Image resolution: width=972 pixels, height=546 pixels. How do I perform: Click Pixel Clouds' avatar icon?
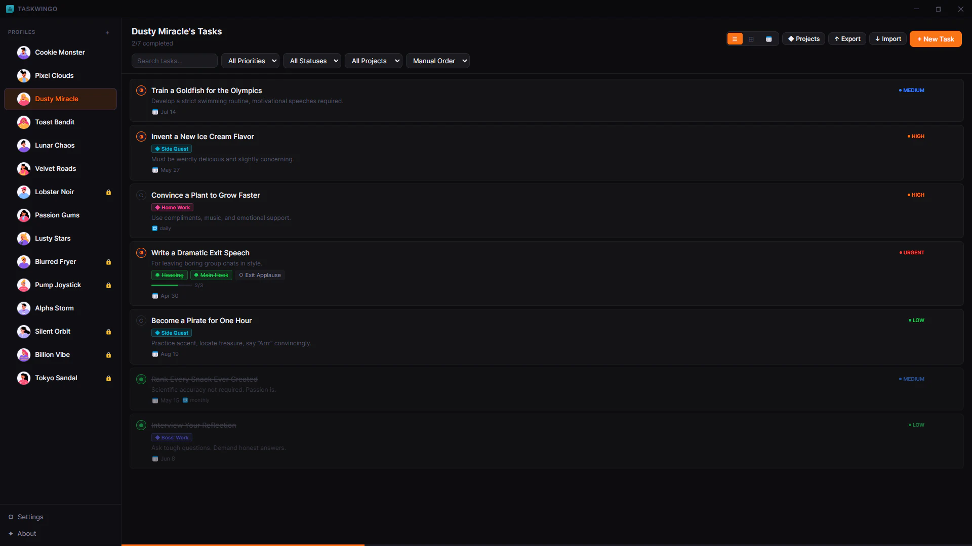coord(24,76)
